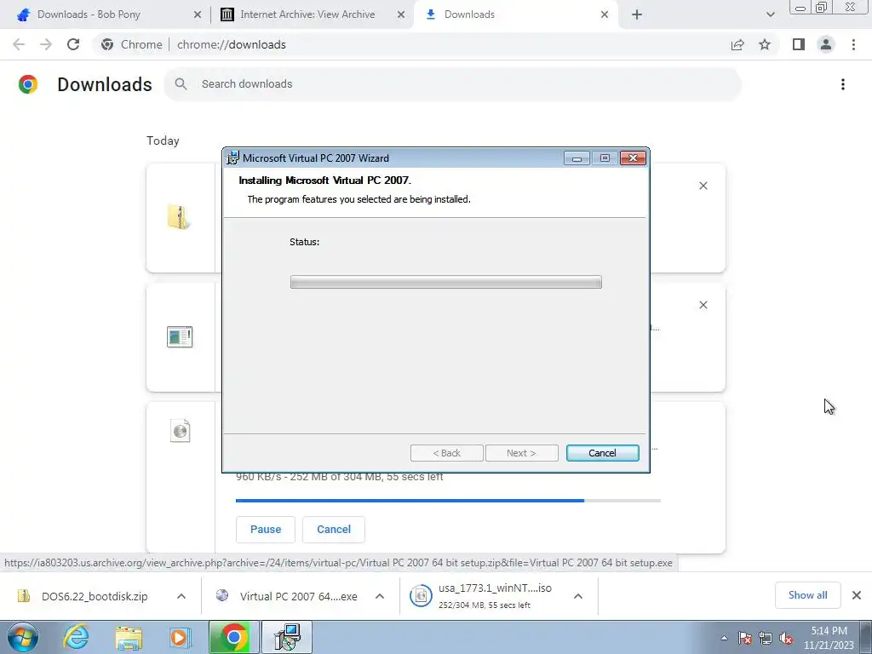Go back in browser history
872x654 pixels.
(19, 44)
